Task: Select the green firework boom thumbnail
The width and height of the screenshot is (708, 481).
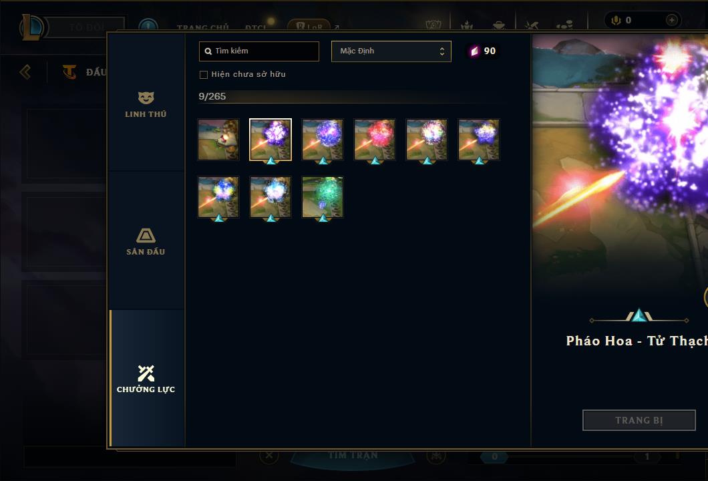Action: click(323, 197)
